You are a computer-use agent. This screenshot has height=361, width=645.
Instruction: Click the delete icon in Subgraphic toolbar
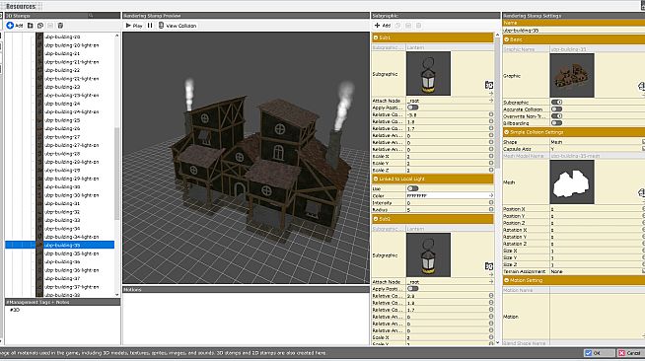[x=418, y=26]
